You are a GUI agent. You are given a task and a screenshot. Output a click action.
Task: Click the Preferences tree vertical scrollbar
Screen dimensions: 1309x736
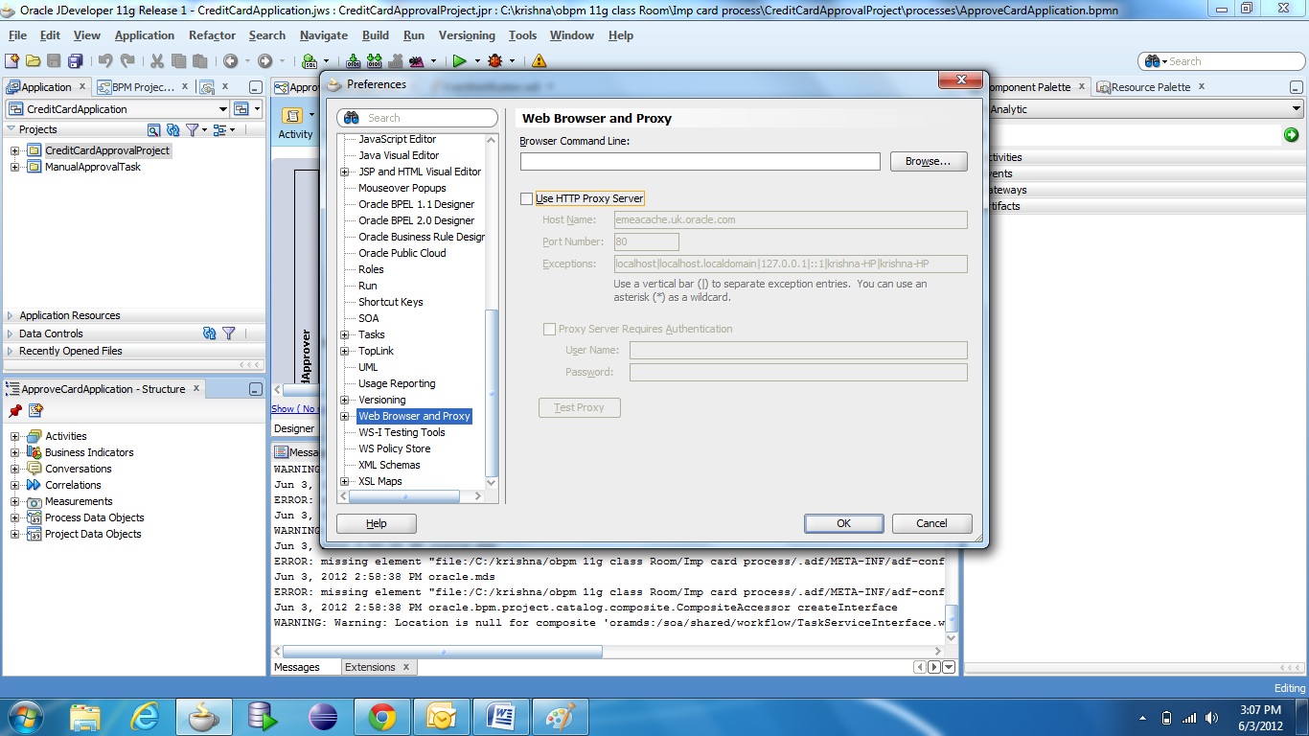pyautogui.click(x=493, y=393)
